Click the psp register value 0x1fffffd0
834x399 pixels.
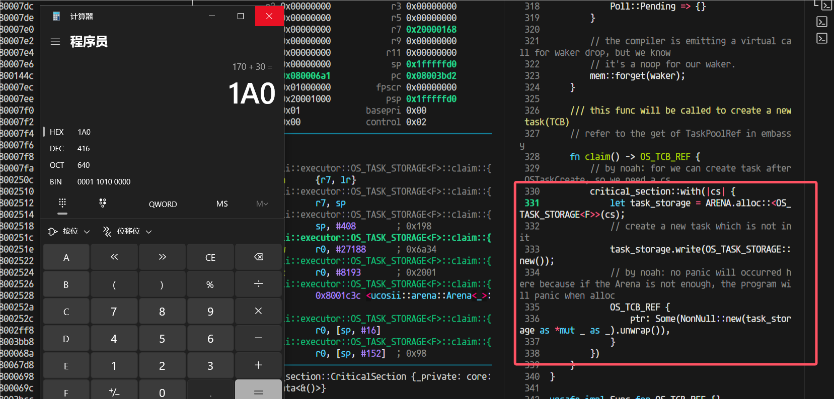click(x=431, y=99)
